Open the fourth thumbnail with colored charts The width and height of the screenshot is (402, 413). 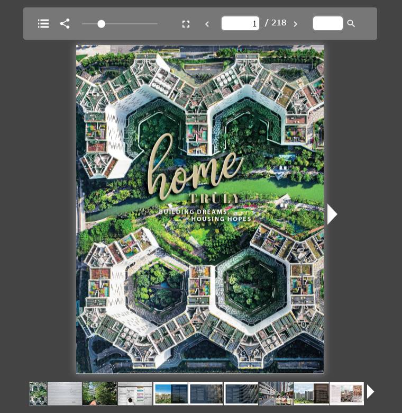point(135,393)
